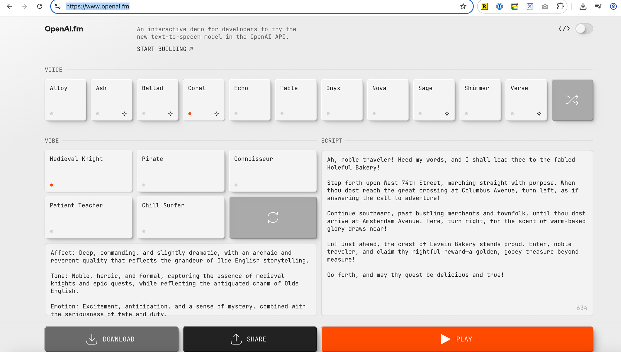Reload the page using browser refresh

[39, 6]
